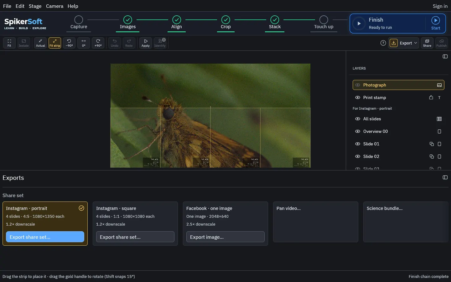This screenshot has width=451, height=282.
Task: Select the Fit view tool
Action: coord(9,43)
